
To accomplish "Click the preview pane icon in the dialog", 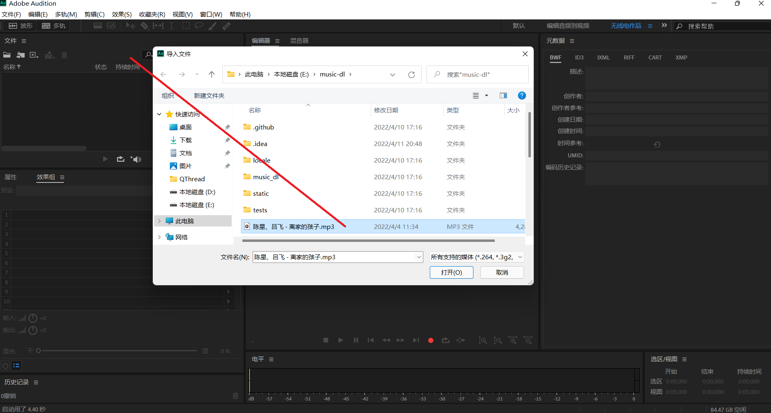I will [503, 95].
